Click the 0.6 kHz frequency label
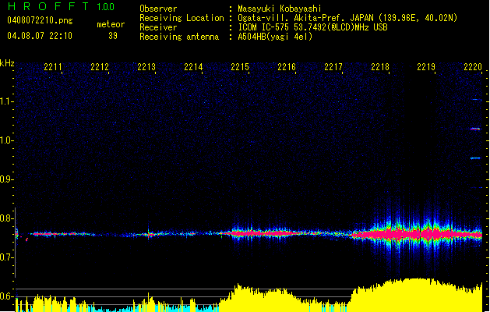Image resolution: width=490 pixels, height=312 pixels. [7, 296]
